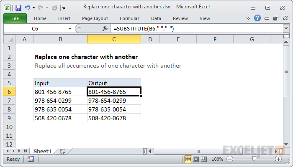
Task: Minimize the workbook window inside the ribbon
Action: [267, 18]
